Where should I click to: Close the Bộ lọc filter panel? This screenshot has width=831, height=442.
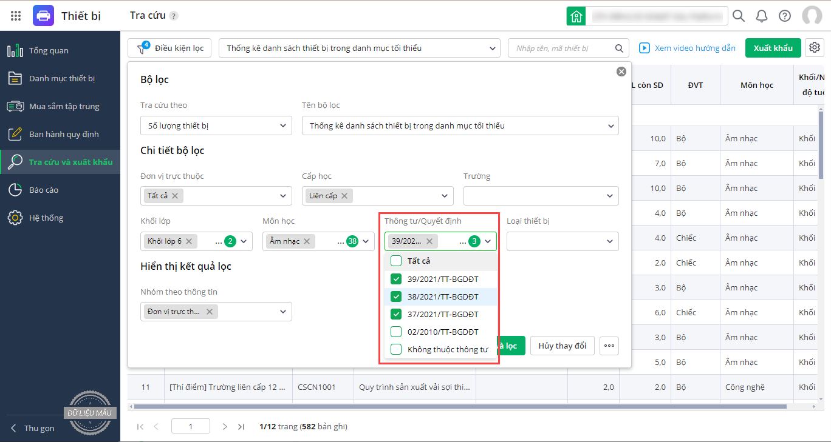tap(621, 72)
